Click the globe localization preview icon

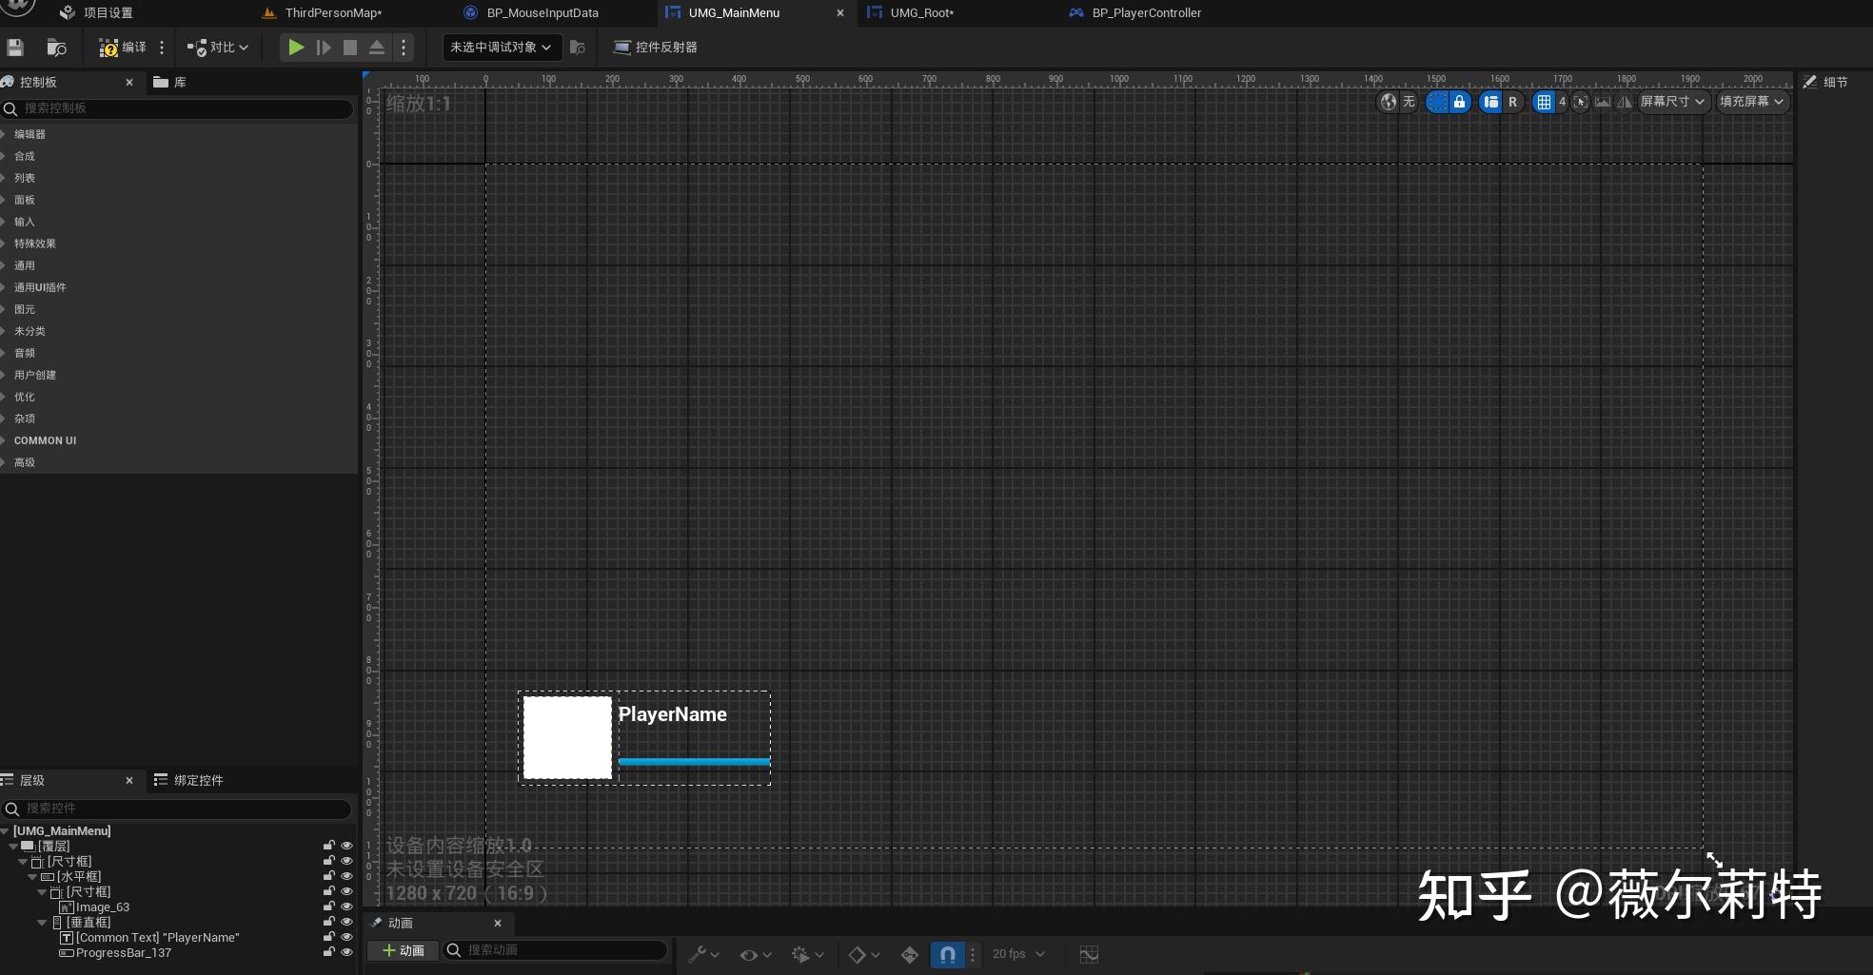pyautogui.click(x=1389, y=102)
